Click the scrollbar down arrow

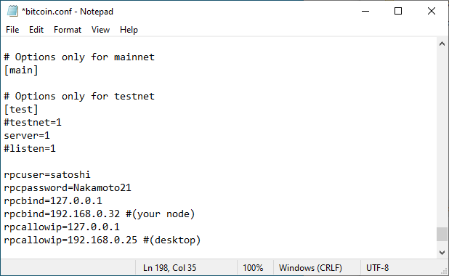(442, 253)
